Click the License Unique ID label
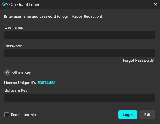Image resolution: width=160 pixels, height=124 pixels. pyautogui.click(x=20, y=83)
